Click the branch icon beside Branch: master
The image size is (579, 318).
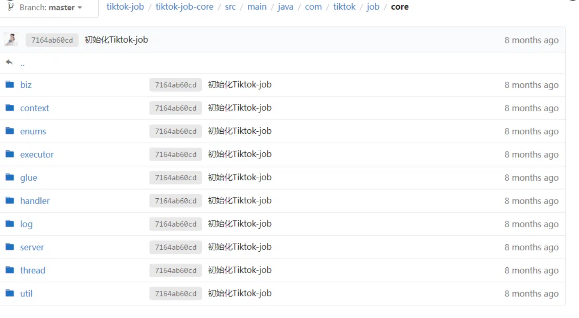tap(11, 6)
